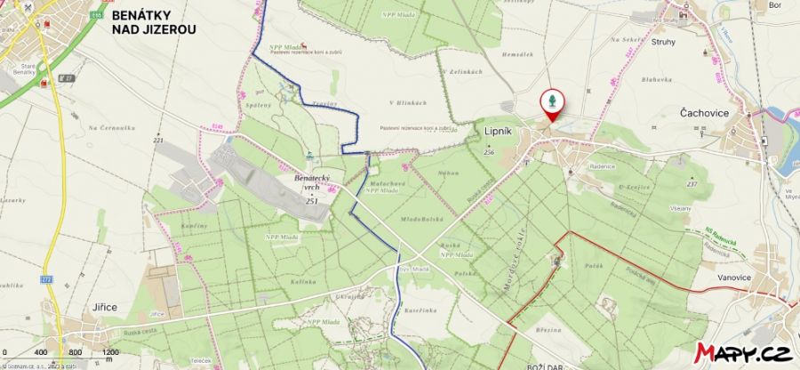Click the train station icon in Čachovice
Screen dimensions: 800x370
point(764,141)
